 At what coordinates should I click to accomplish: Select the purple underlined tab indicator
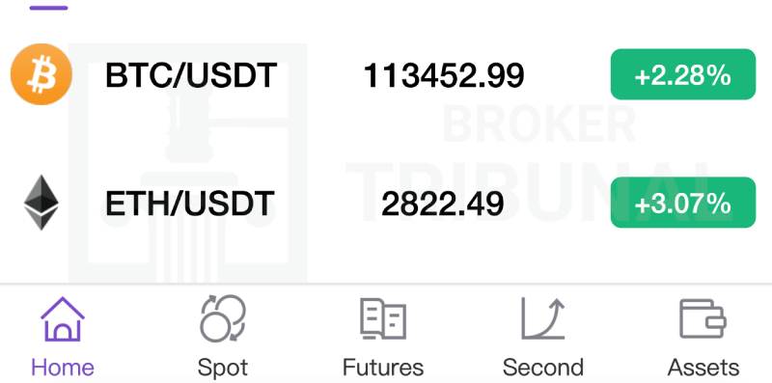pos(49,8)
